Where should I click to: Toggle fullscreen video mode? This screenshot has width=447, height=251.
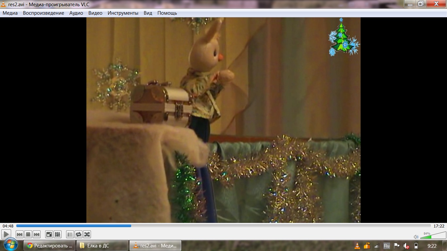point(49,234)
